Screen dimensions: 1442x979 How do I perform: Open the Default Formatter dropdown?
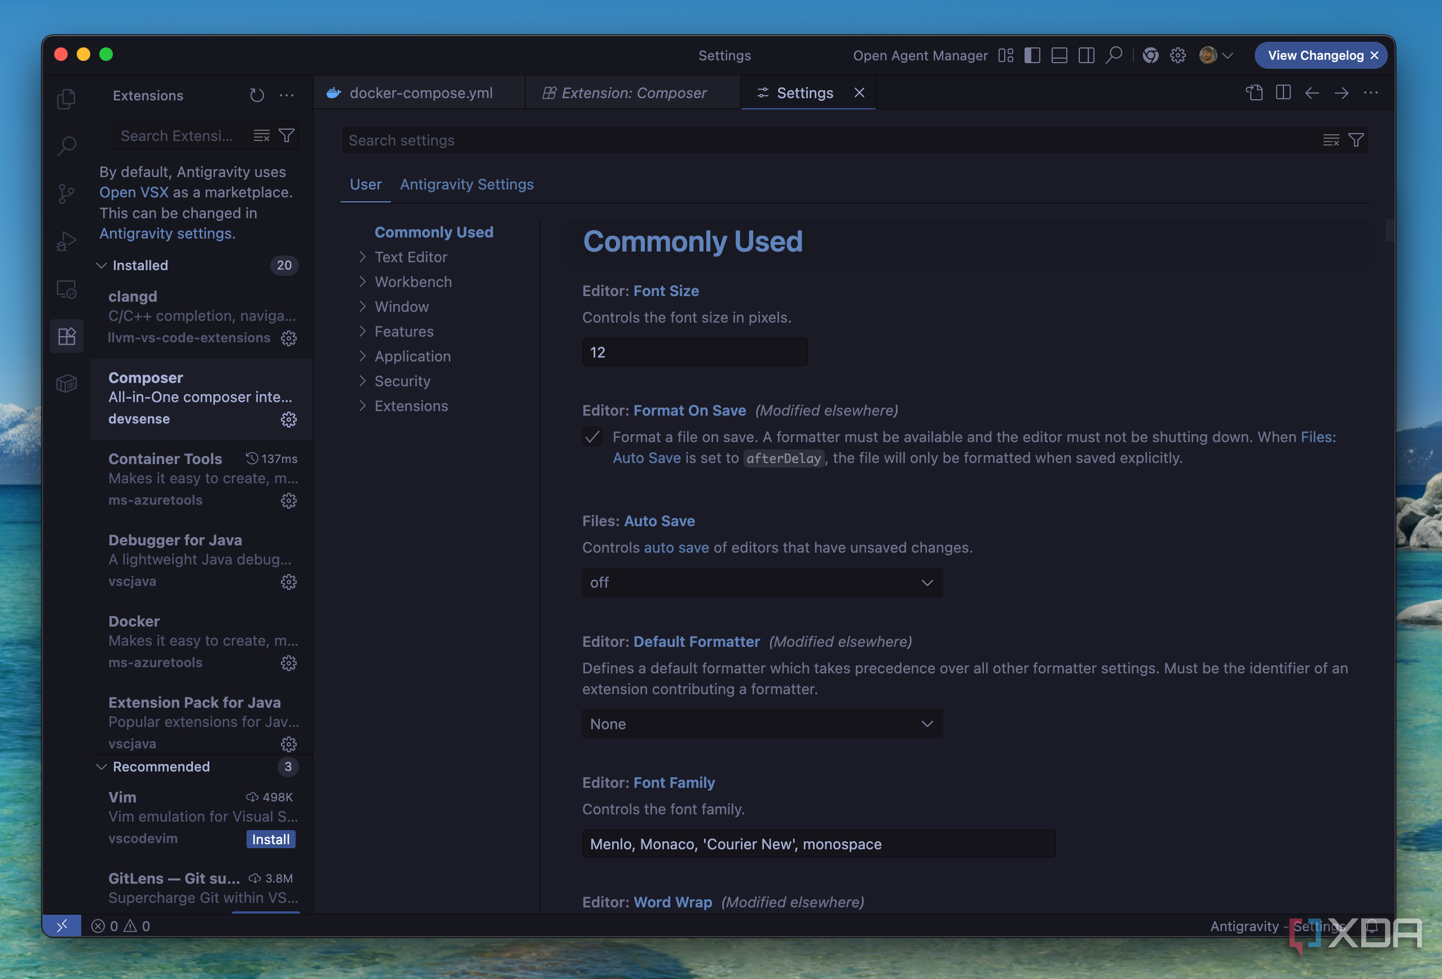pyautogui.click(x=762, y=724)
